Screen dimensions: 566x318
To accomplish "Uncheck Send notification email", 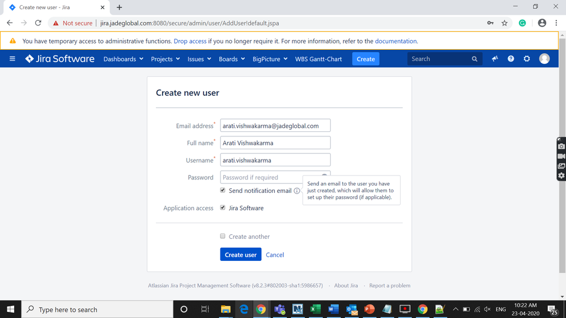I will click(223, 190).
